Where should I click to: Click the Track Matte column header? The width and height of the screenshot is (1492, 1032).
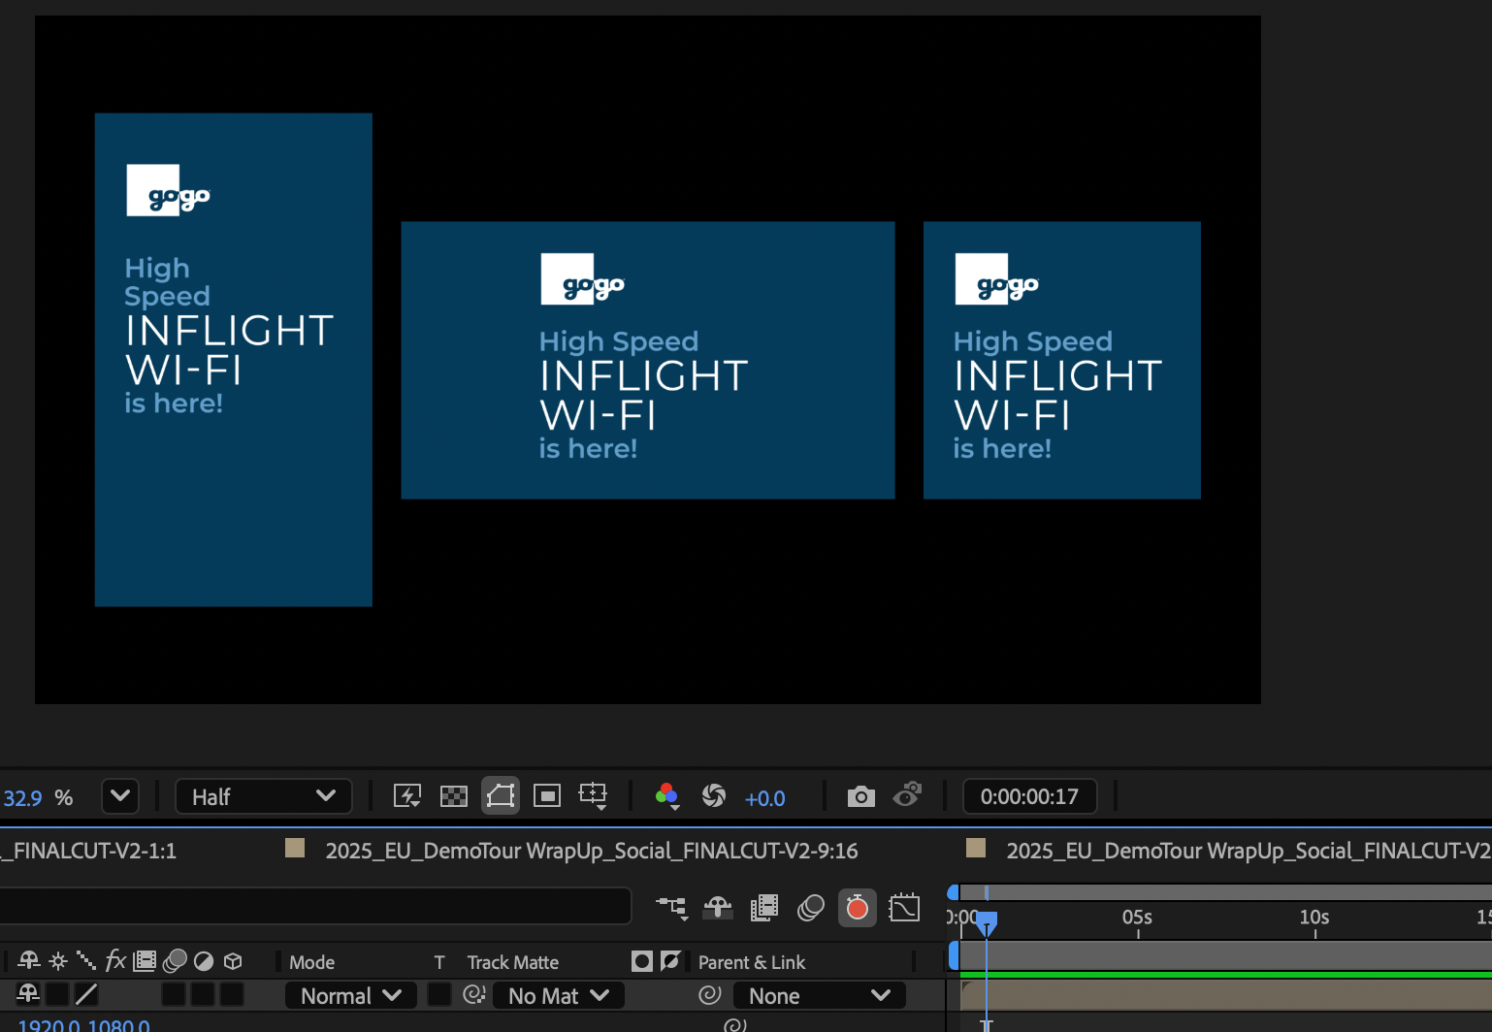[513, 962]
